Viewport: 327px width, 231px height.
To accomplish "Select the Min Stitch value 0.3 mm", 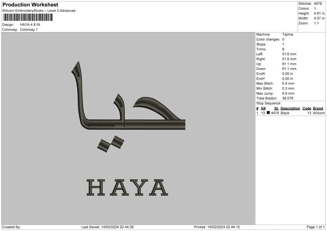I will (x=288, y=88).
